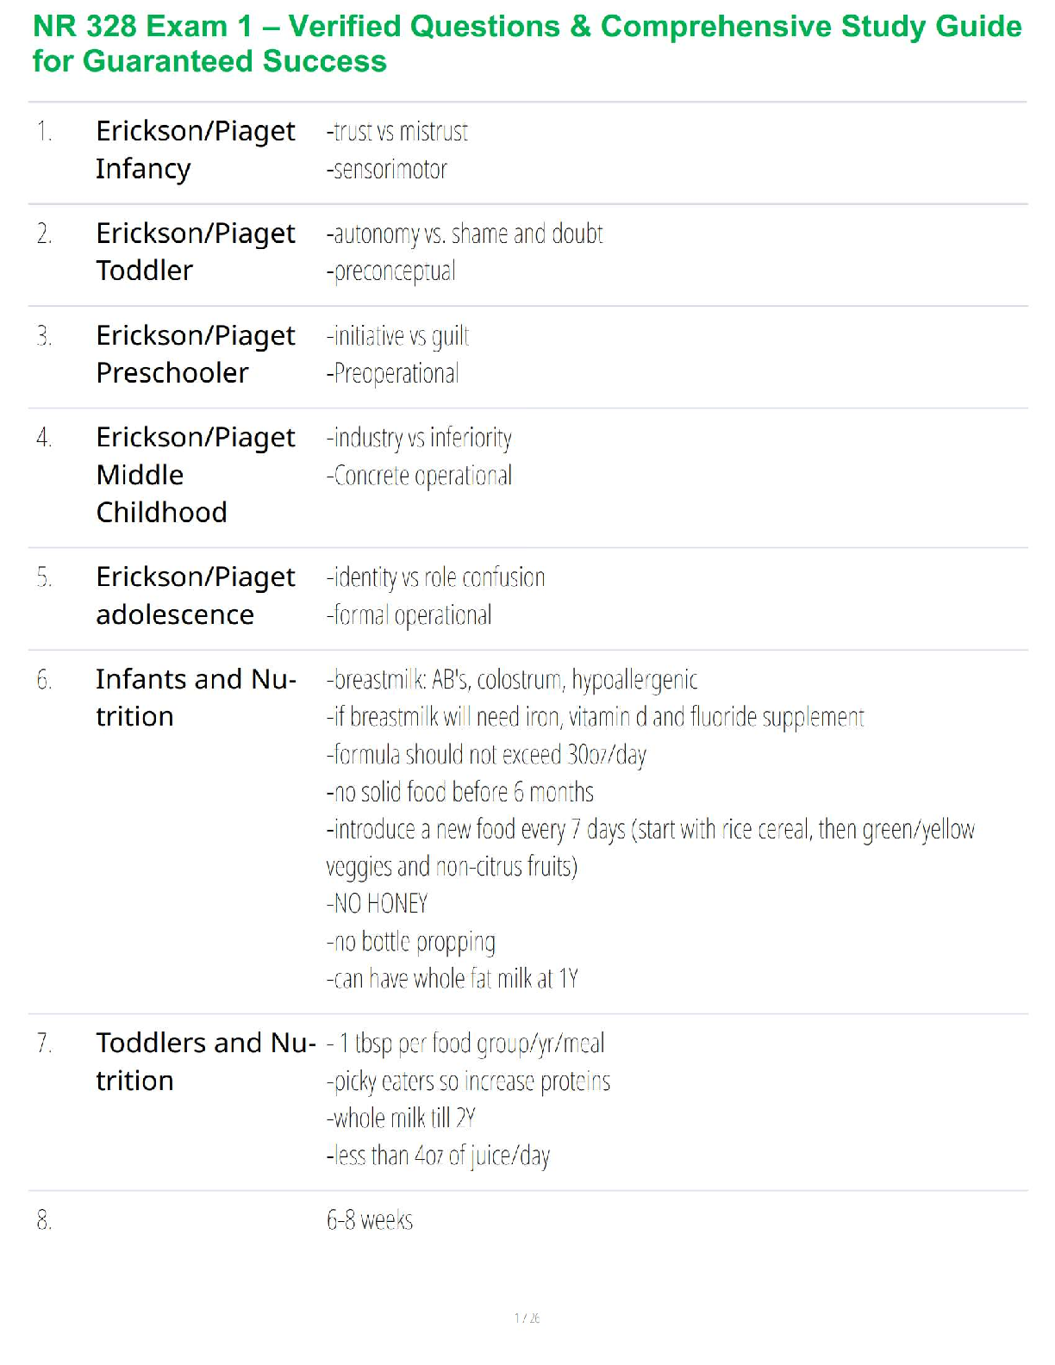Click '-formula should not exceed 30oz/day' line
The height and width of the screenshot is (1365, 1055).
point(486,755)
